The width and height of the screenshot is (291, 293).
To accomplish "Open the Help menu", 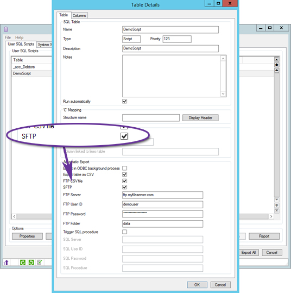I will coord(19,38).
